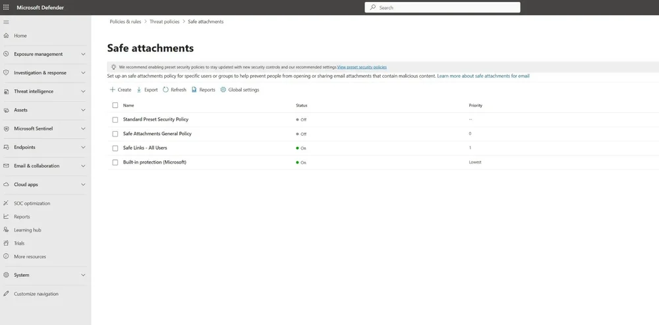
Task: Open the Safe Attachments General Policy name
Action: point(158,134)
